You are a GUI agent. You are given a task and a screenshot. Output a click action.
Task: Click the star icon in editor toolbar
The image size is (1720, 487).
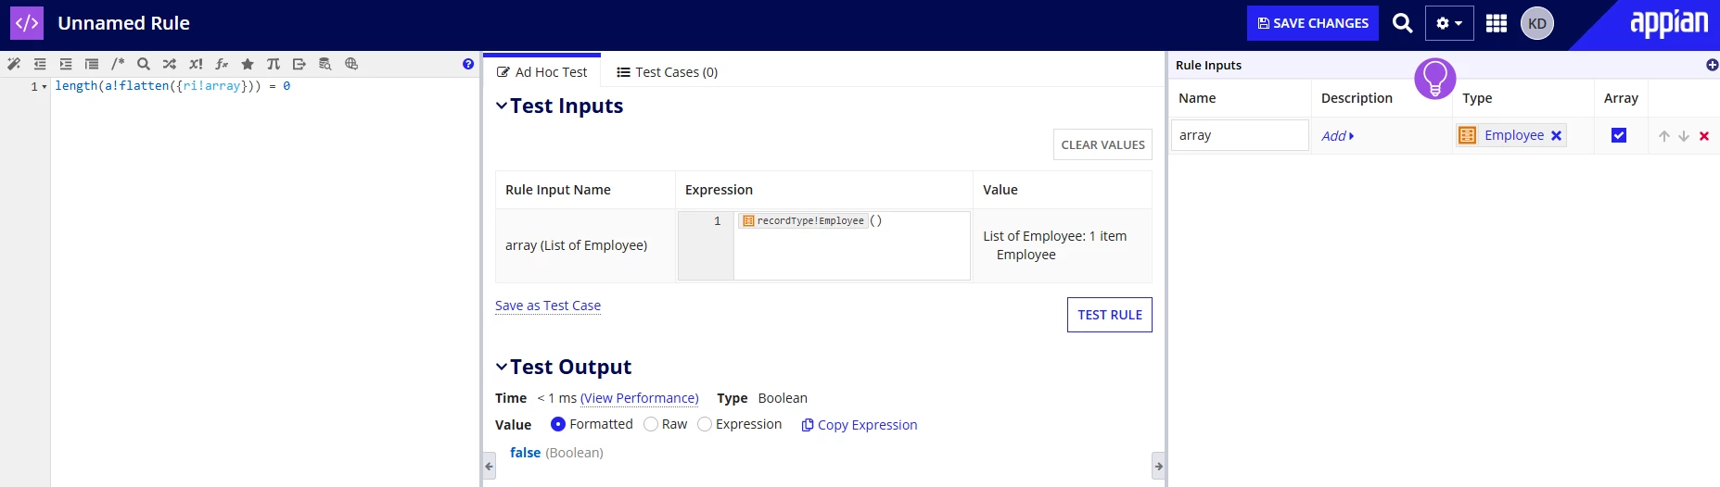tap(248, 64)
